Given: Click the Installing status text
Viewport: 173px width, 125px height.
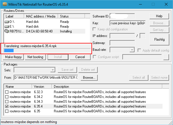Looking at the screenshot, I should click(x=66, y=31).
